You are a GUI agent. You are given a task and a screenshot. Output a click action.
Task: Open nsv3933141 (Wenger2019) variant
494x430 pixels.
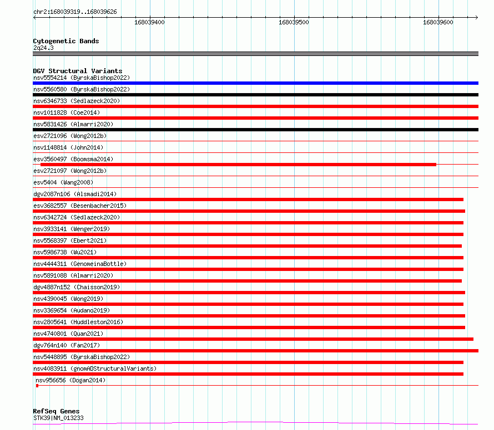tap(72, 229)
